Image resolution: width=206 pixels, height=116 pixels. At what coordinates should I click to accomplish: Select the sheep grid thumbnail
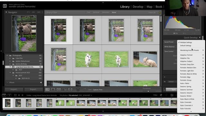click(x=145, y=59)
